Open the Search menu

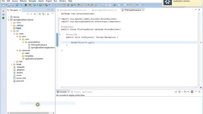coord(41,1)
